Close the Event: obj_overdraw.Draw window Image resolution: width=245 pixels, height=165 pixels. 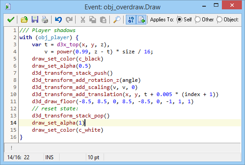coord(232,5)
